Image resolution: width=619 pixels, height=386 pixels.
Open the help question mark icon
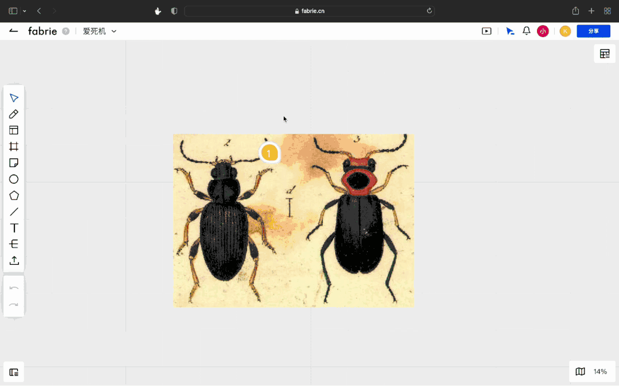tap(66, 31)
